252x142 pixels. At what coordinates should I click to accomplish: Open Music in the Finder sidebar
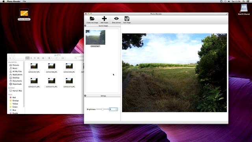pyautogui.click(x=15, y=68)
